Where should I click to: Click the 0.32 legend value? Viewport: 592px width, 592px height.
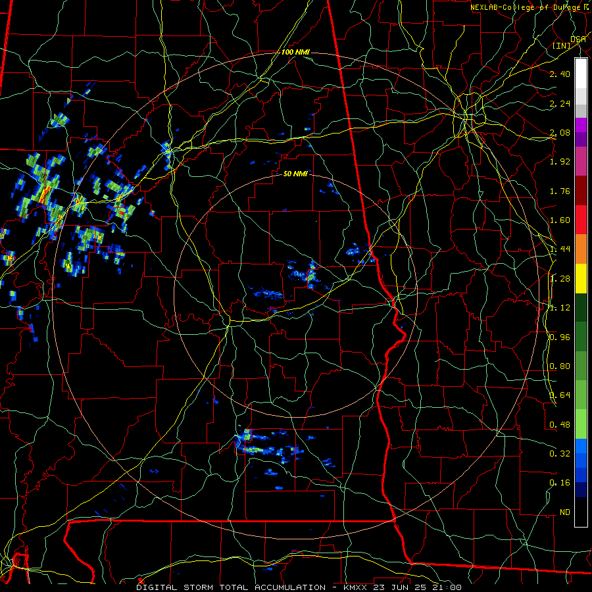click(560, 454)
